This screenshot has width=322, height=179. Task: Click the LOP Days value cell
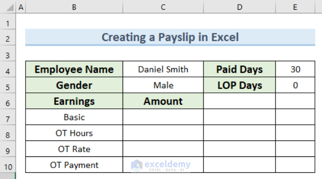tap(295, 85)
